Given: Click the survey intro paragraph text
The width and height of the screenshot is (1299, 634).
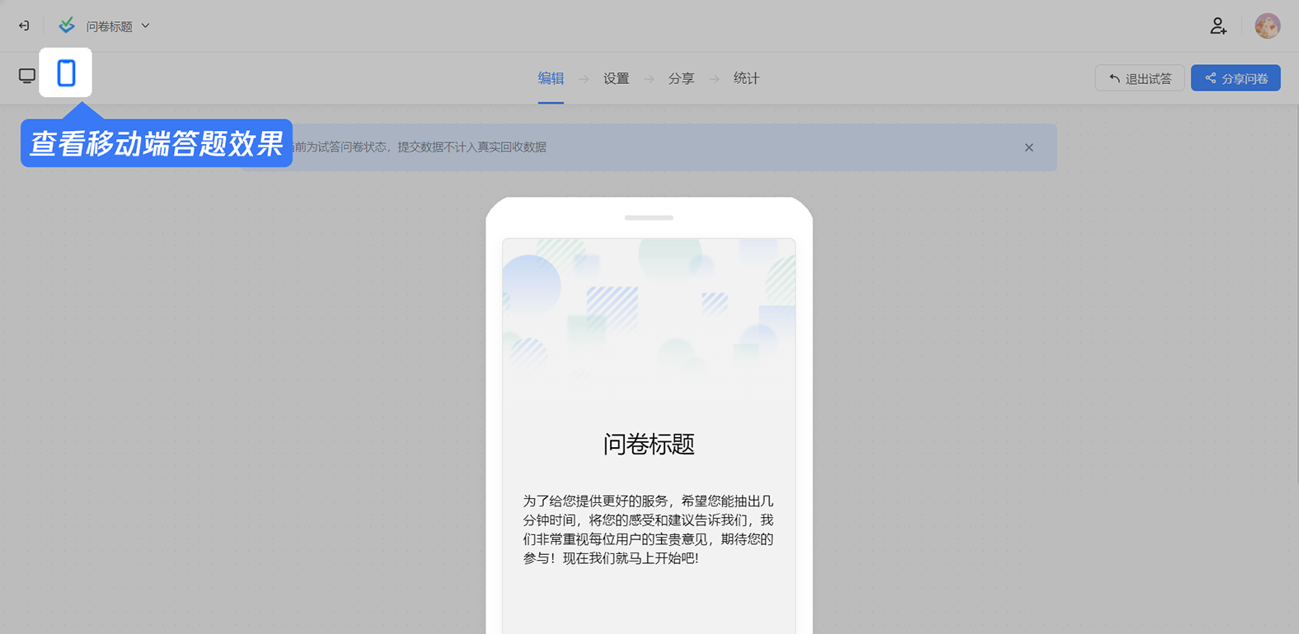Looking at the screenshot, I should coord(649,529).
